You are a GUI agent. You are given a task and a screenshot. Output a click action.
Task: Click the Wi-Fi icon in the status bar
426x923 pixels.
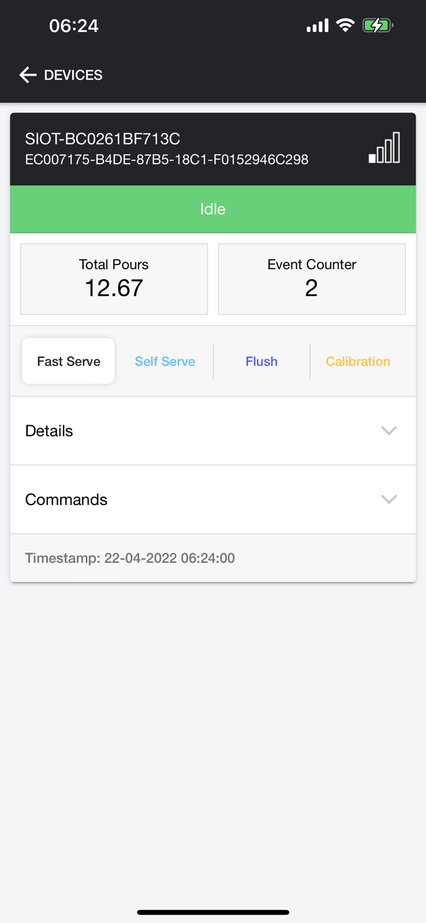345,25
